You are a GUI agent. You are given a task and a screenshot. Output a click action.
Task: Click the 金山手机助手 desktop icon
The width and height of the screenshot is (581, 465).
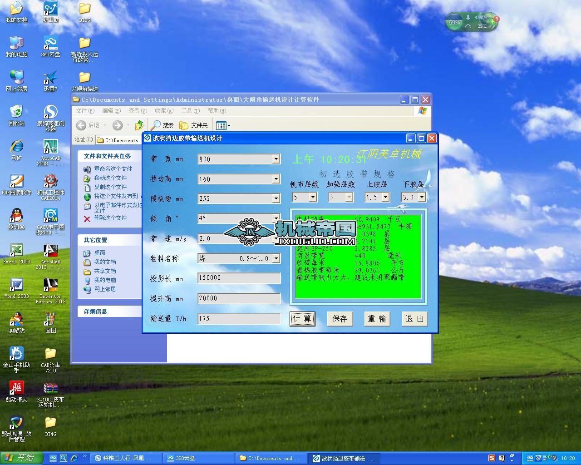[16, 360]
